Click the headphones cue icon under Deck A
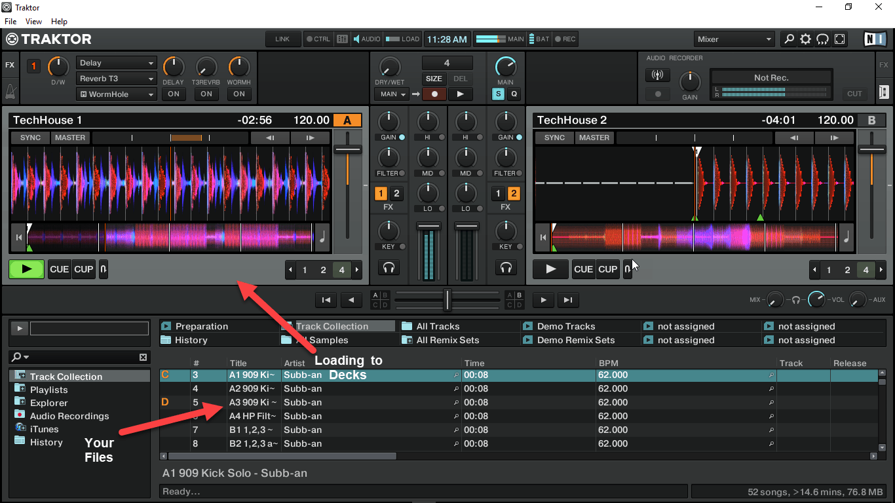Image resolution: width=895 pixels, height=503 pixels. coord(389,267)
